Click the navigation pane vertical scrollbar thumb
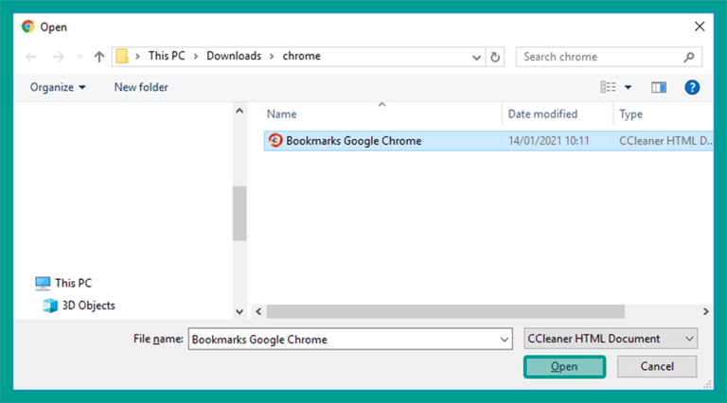 239,214
